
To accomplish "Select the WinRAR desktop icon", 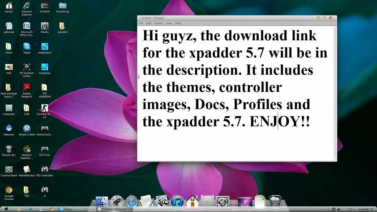I will tap(45, 8).
